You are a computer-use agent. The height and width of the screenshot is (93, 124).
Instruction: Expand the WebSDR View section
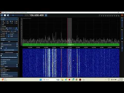[9, 74]
